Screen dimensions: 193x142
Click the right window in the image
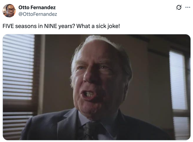coord(178,82)
